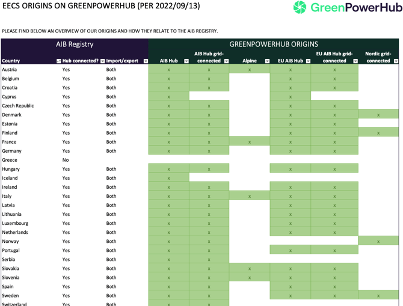Select Denmark's Nordic grid-connected x cell
Screen dimensions: 403x306
click(378, 114)
